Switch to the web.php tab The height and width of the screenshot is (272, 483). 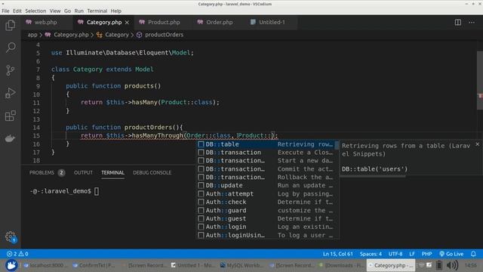click(46, 22)
